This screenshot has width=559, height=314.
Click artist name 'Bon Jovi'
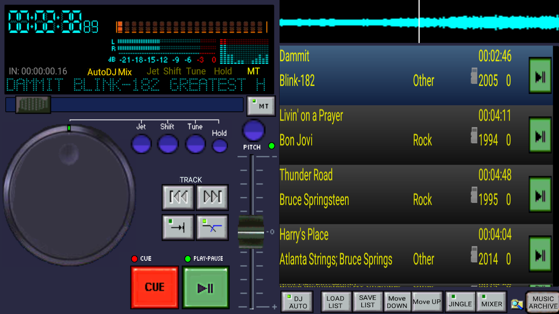pyautogui.click(x=296, y=140)
